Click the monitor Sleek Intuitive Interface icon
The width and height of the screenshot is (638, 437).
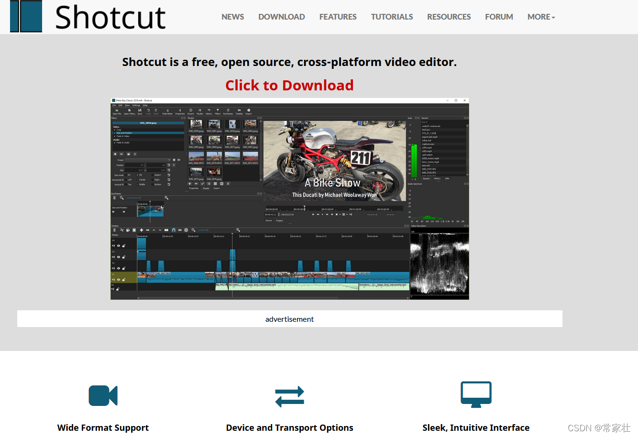click(476, 394)
